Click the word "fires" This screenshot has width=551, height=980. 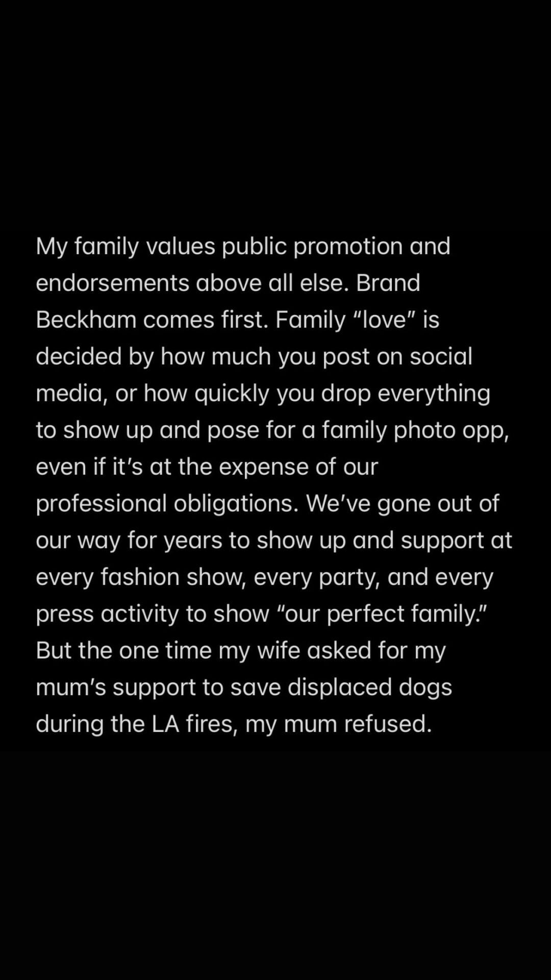(211, 724)
